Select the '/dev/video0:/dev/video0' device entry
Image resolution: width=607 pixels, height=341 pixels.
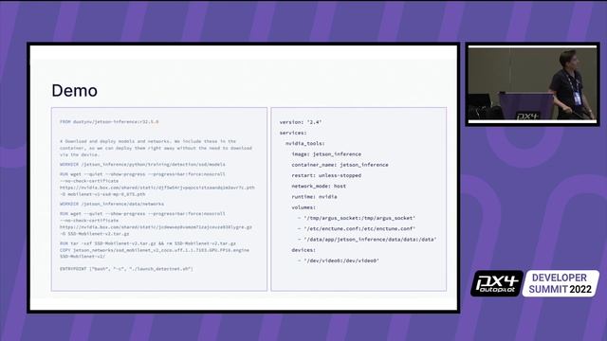(338, 261)
